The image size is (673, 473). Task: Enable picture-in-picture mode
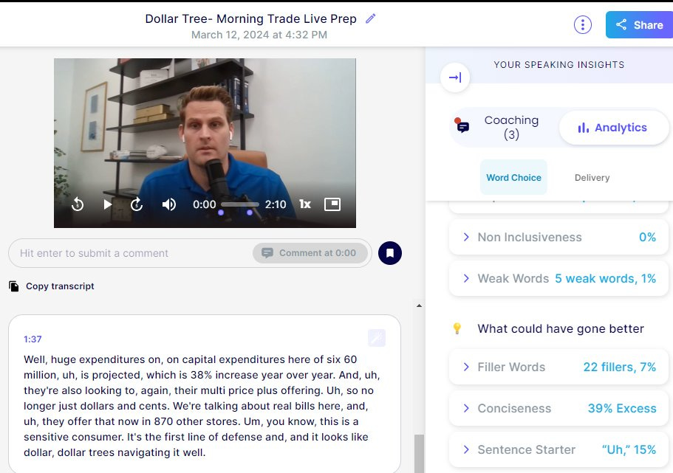332,204
